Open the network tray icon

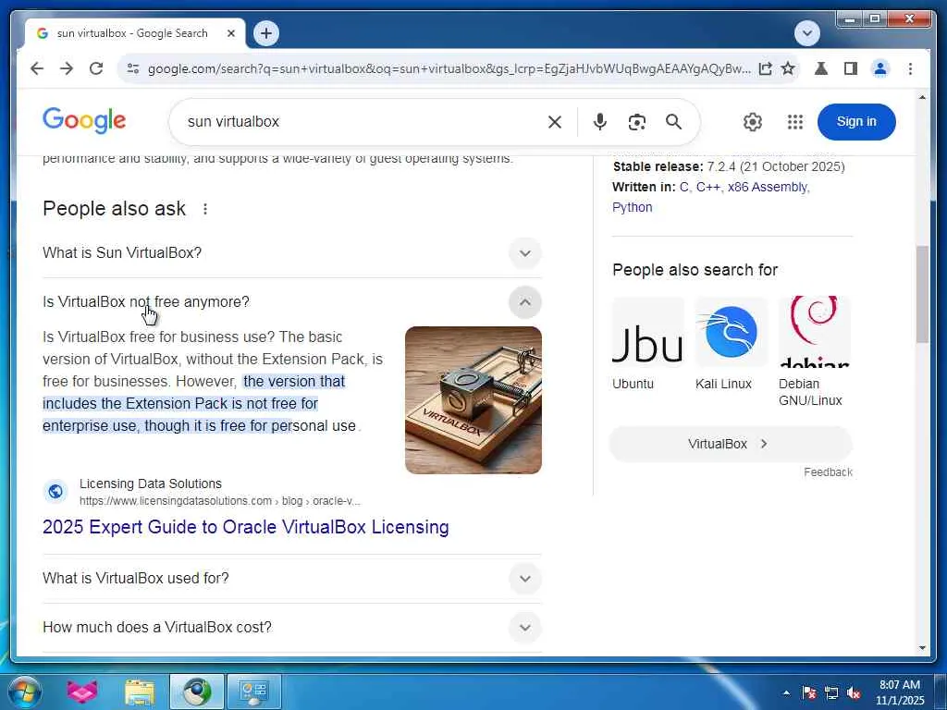click(831, 692)
